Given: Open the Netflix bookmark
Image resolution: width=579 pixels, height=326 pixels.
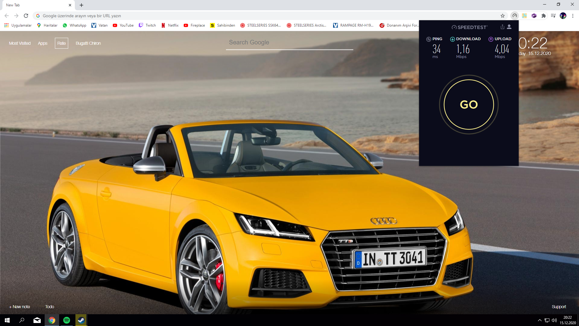Looking at the screenshot, I should click(170, 25).
